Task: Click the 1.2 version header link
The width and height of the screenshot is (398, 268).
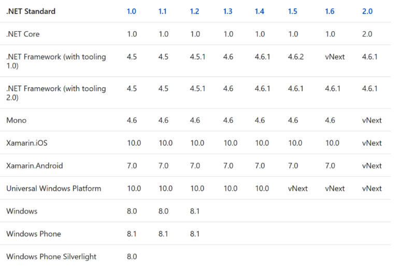Action: (194, 11)
